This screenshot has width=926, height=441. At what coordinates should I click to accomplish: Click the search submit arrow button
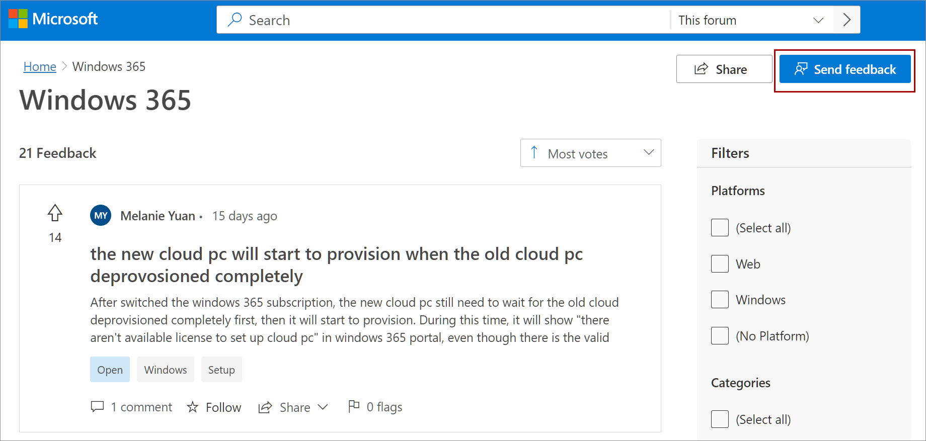(x=846, y=20)
